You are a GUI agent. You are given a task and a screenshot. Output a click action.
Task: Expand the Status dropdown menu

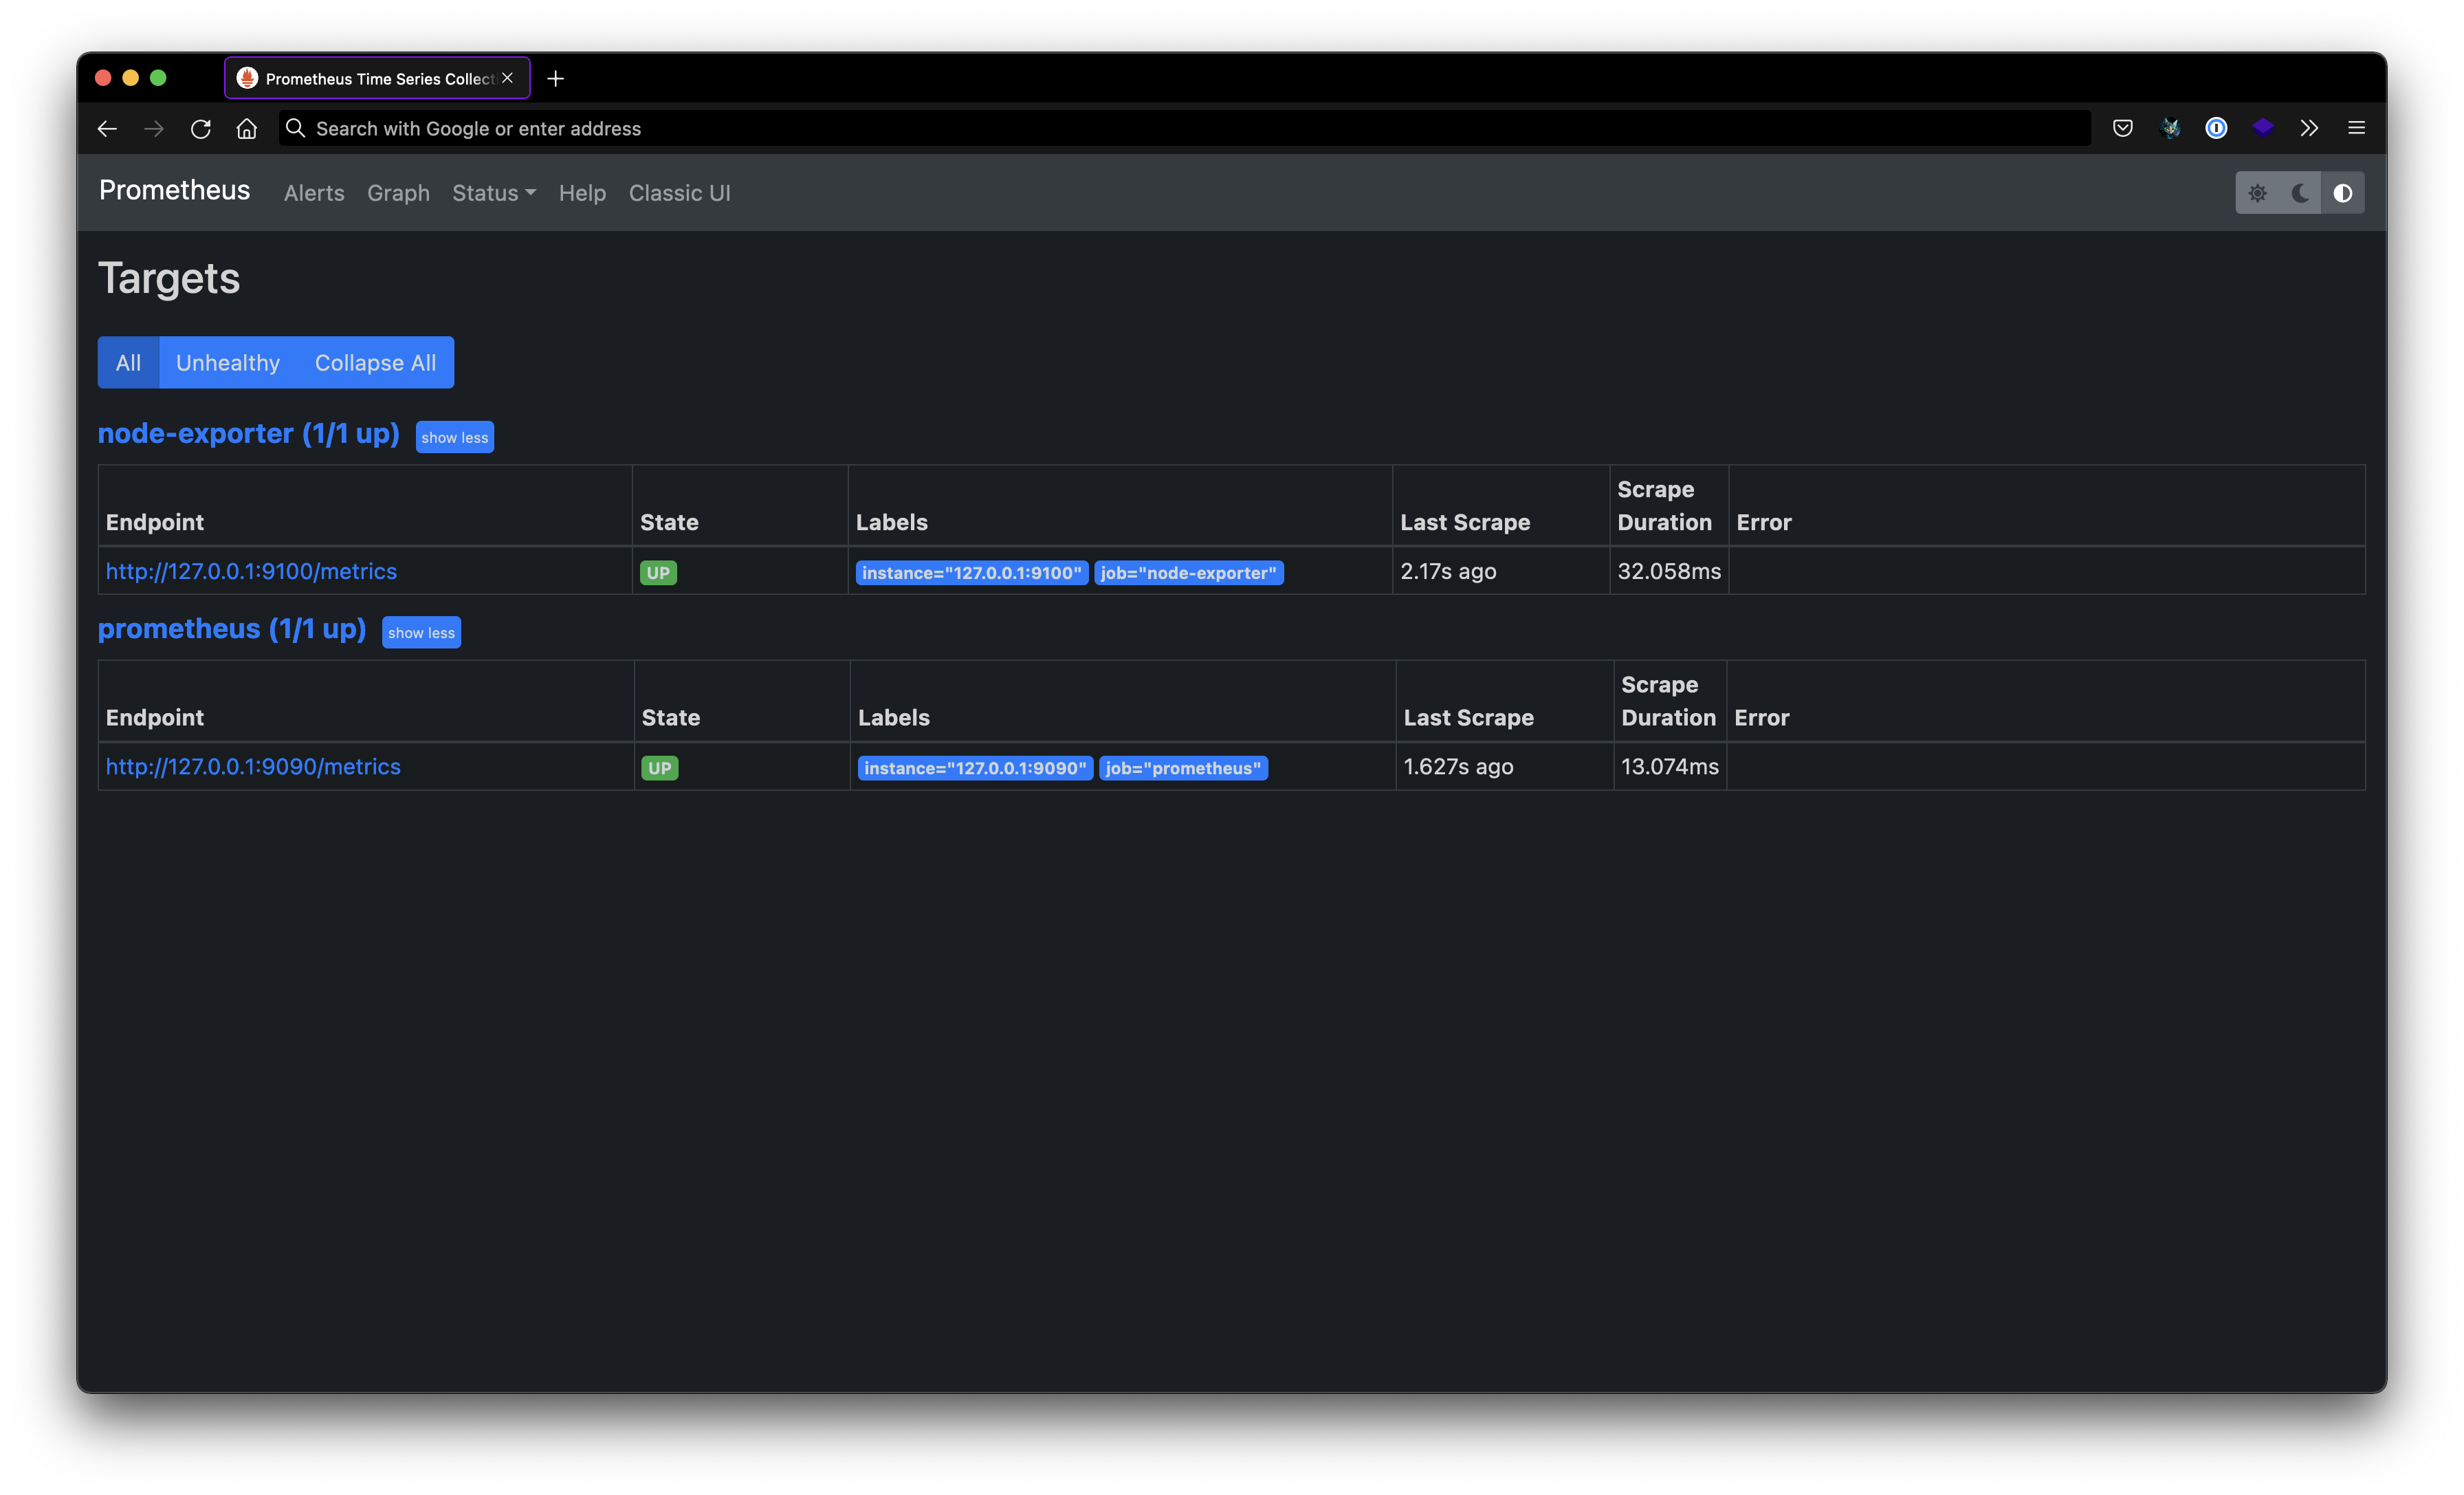(493, 193)
